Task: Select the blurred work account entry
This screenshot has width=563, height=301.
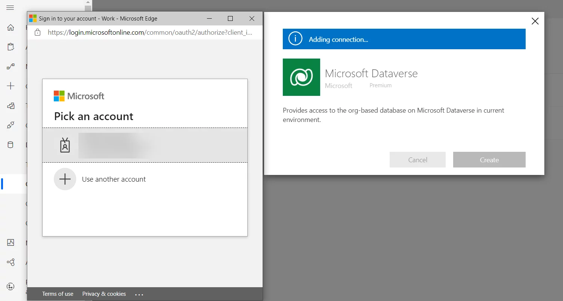Action: pos(145,145)
